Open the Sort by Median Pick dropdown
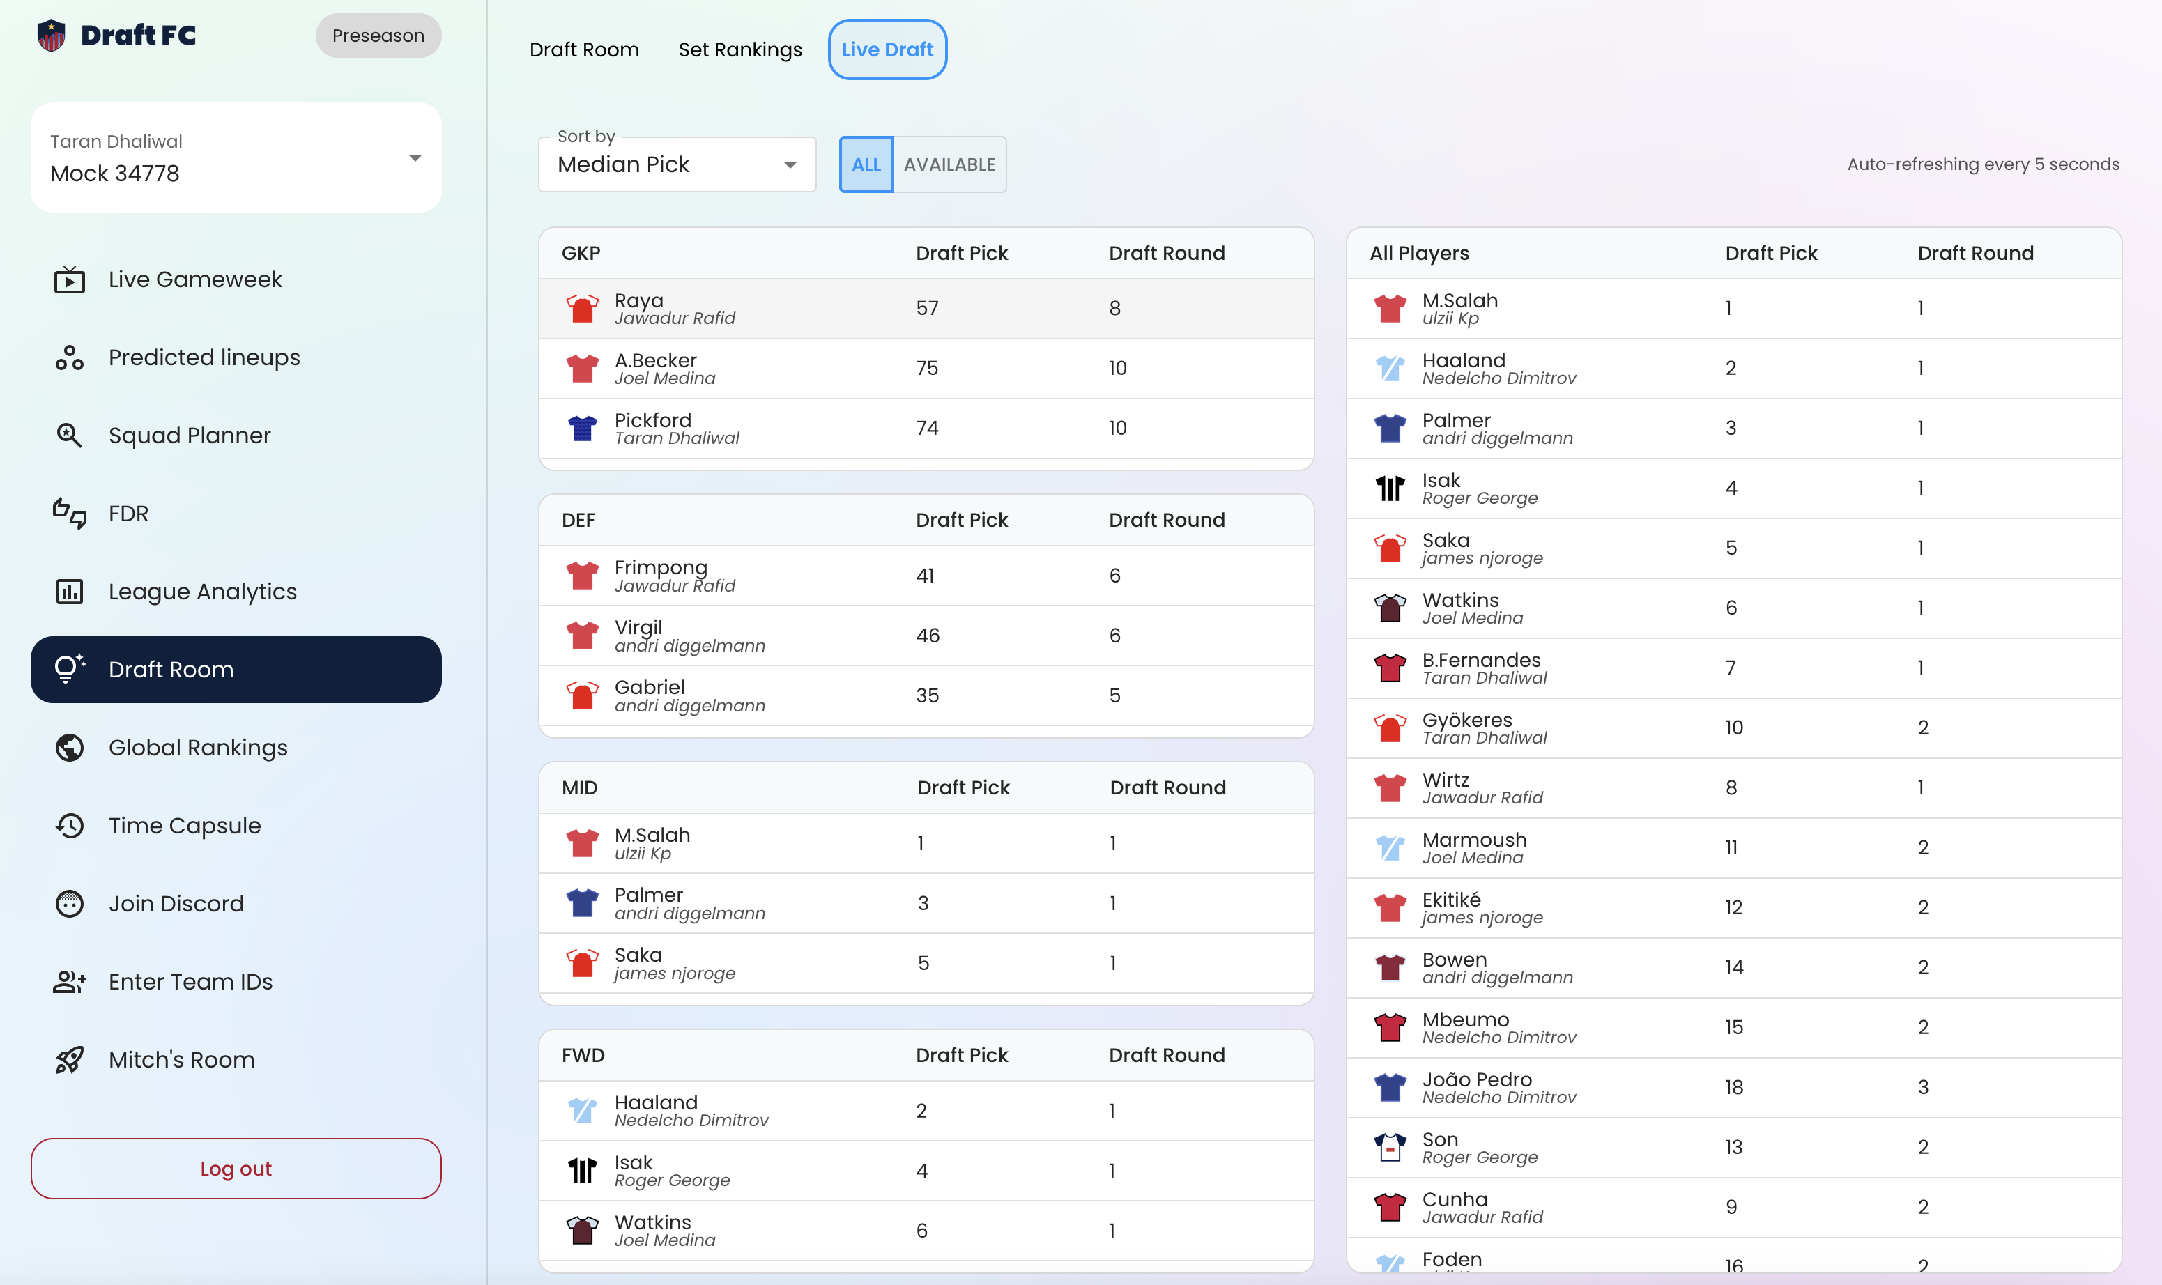Viewport: 2162px width, 1285px height. (x=676, y=164)
